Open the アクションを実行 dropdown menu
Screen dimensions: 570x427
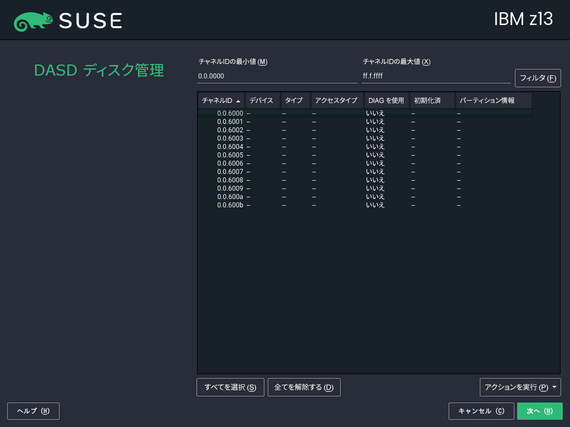pos(520,387)
